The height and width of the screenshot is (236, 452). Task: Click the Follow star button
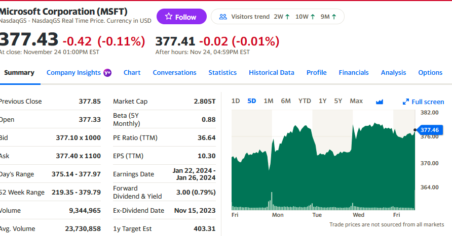[181, 17]
